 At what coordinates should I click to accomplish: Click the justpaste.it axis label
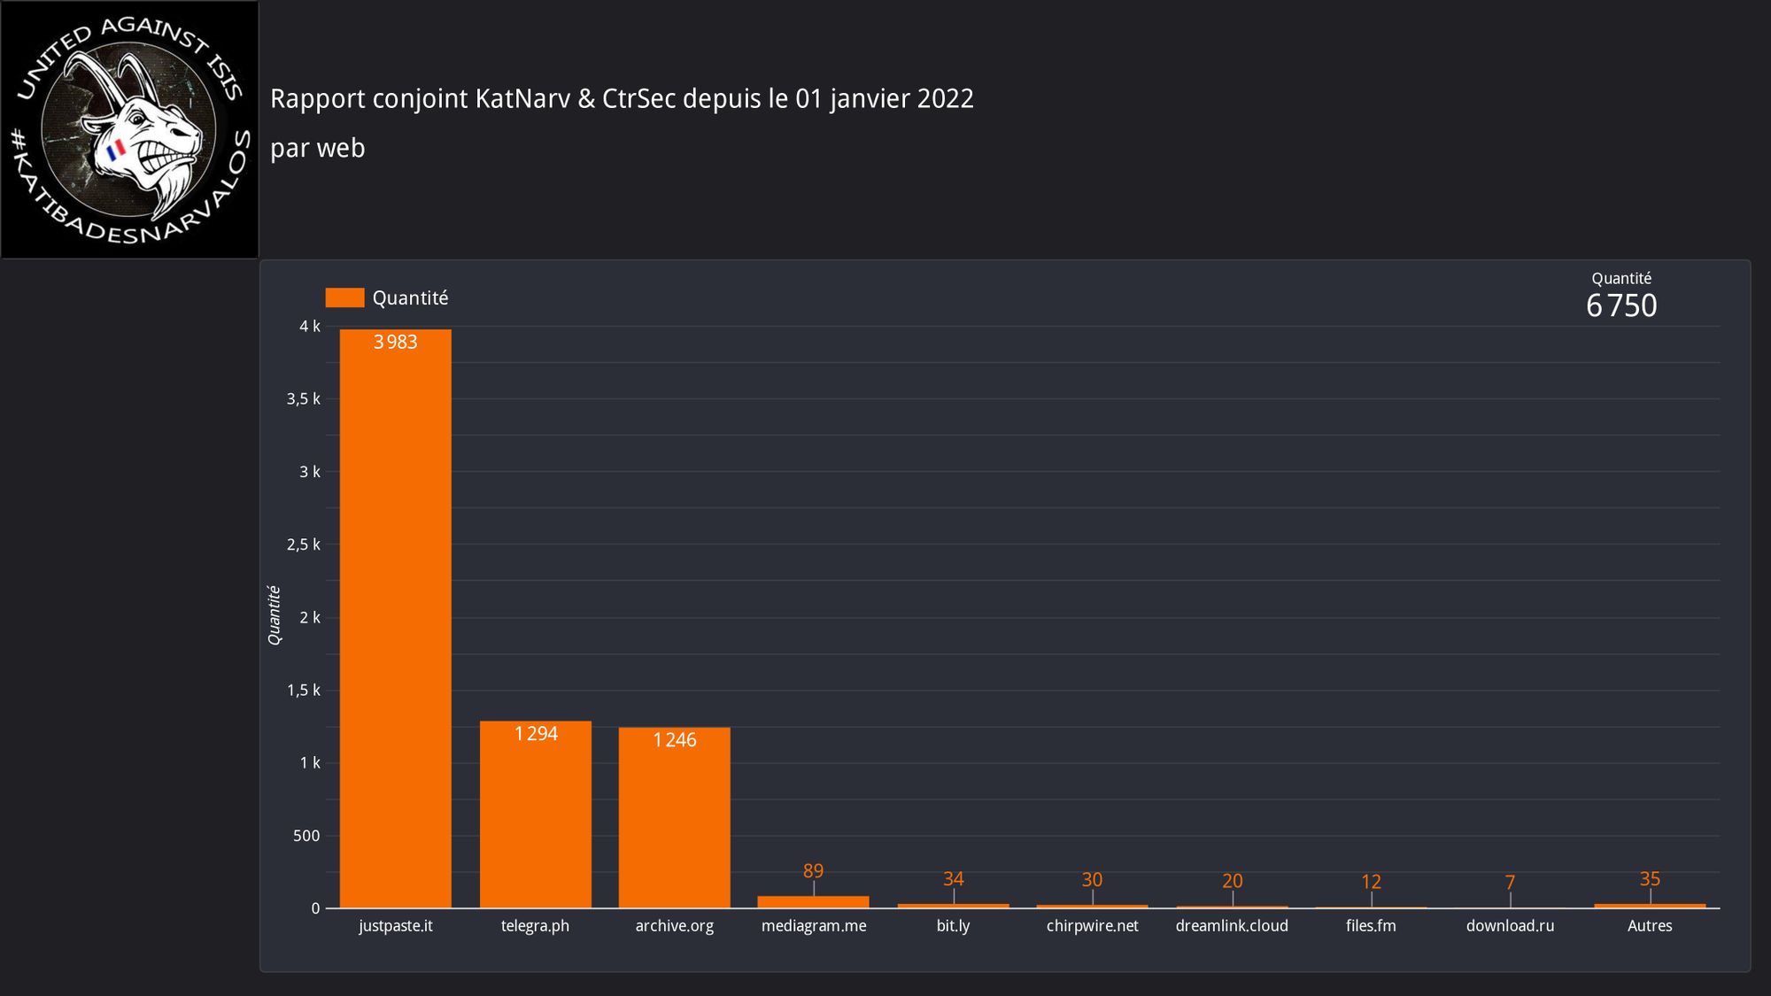click(396, 926)
